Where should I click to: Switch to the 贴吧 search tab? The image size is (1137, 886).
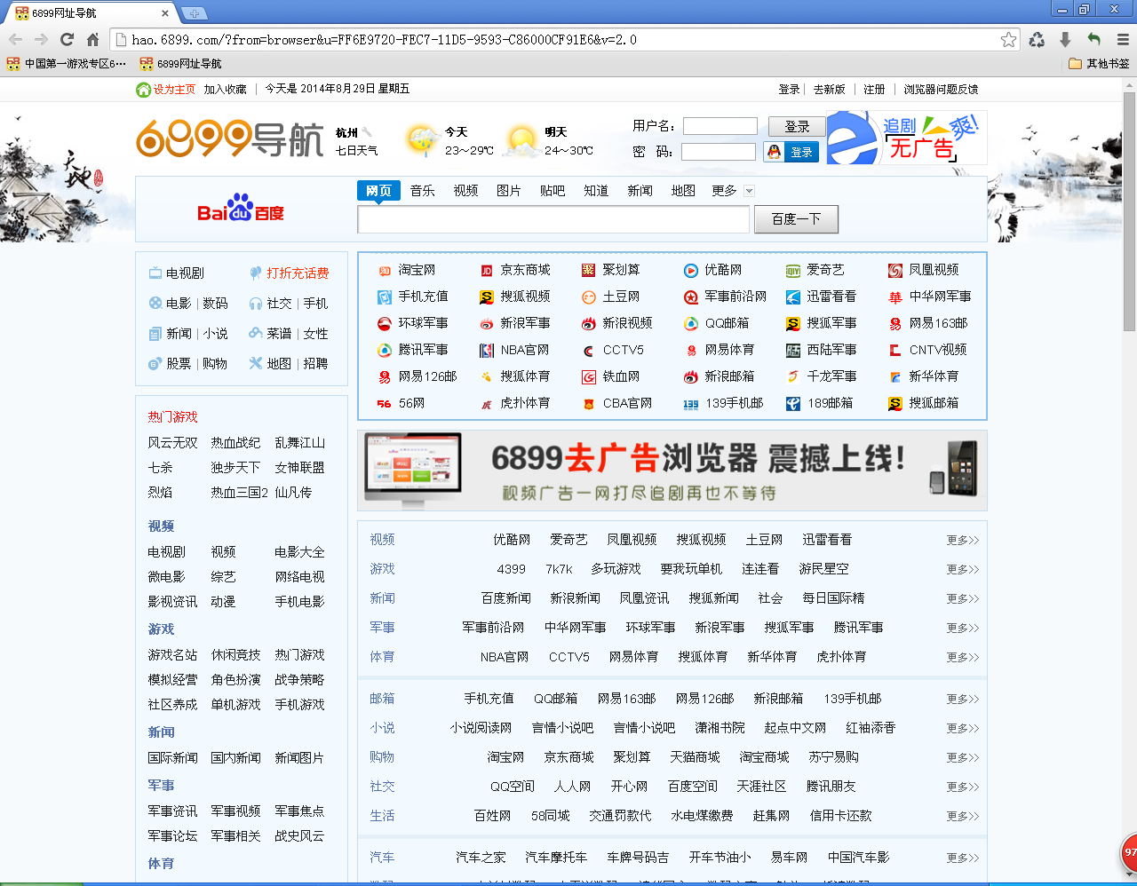point(553,191)
